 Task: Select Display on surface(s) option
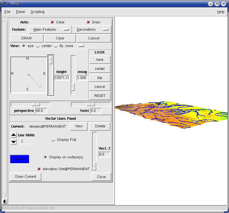point(45,157)
